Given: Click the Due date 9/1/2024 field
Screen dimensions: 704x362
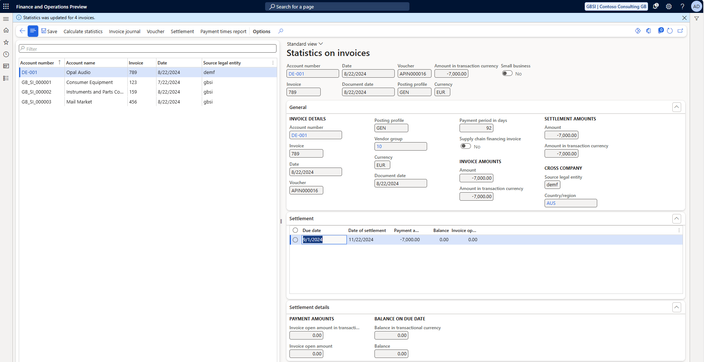Looking at the screenshot, I should point(324,240).
